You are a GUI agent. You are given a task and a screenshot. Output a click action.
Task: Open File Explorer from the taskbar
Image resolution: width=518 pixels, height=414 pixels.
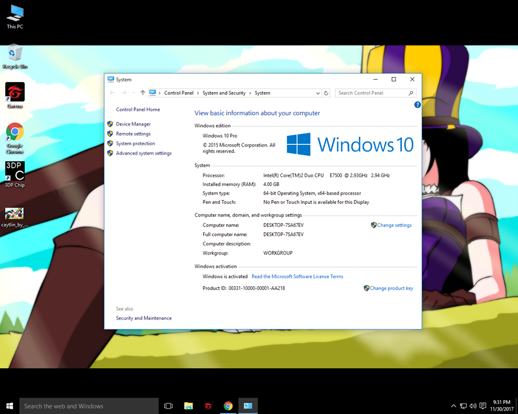point(188,406)
